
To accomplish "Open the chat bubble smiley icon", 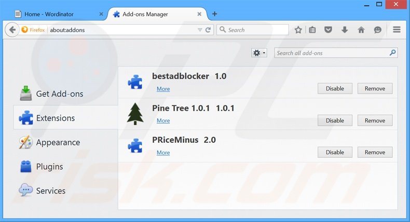I will tap(378, 29).
